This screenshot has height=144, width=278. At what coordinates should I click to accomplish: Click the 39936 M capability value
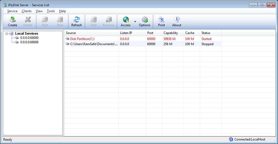pyautogui.click(x=169, y=39)
